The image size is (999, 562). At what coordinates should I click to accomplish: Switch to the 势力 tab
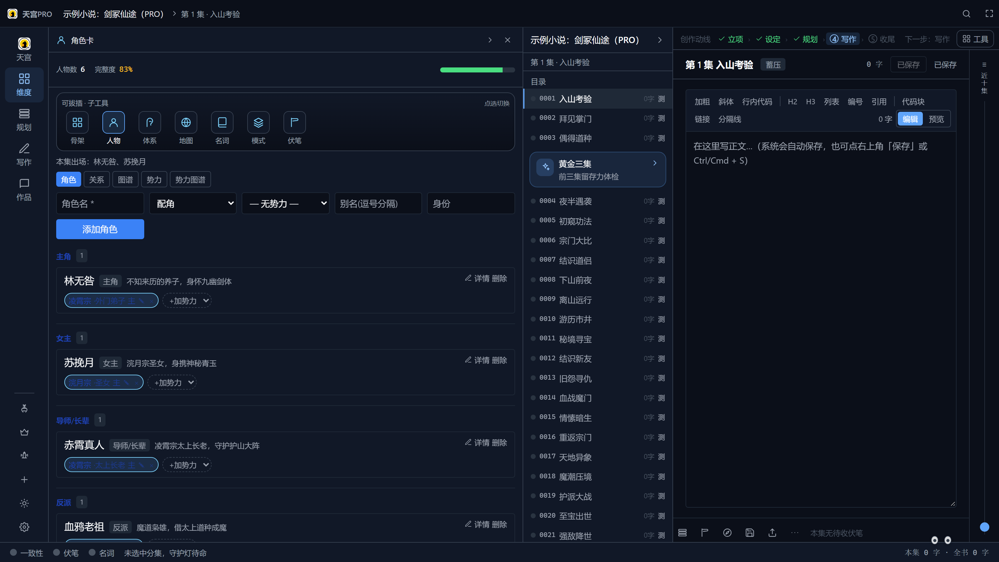click(x=154, y=180)
